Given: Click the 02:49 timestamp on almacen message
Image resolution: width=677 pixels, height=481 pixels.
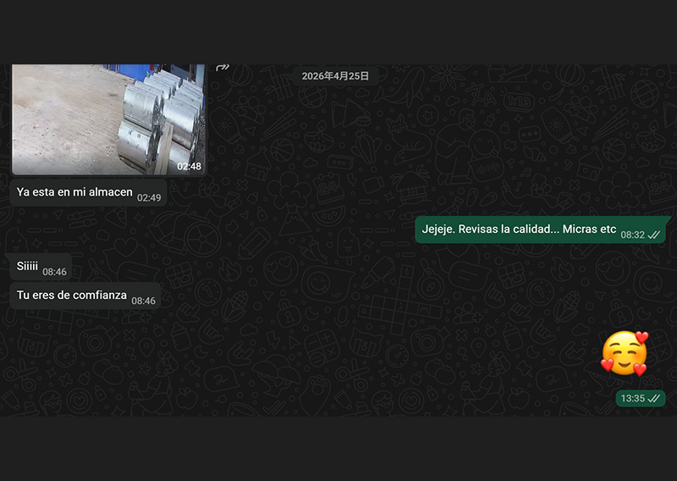Looking at the screenshot, I should pyautogui.click(x=149, y=197).
